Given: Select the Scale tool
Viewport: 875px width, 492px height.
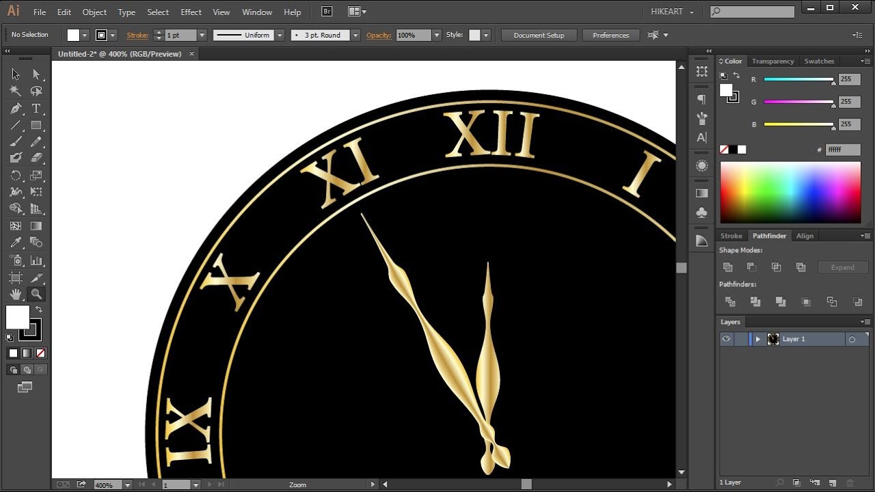Looking at the screenshot, I should pos(36,176).
